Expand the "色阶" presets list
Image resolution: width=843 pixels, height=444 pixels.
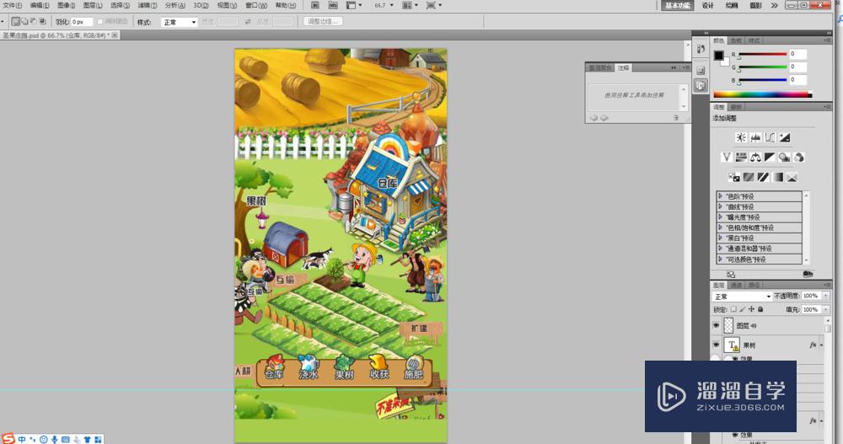click(721, 196)
